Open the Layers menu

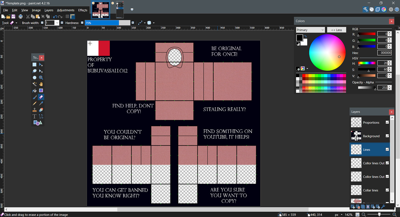(x=49, y=10)
